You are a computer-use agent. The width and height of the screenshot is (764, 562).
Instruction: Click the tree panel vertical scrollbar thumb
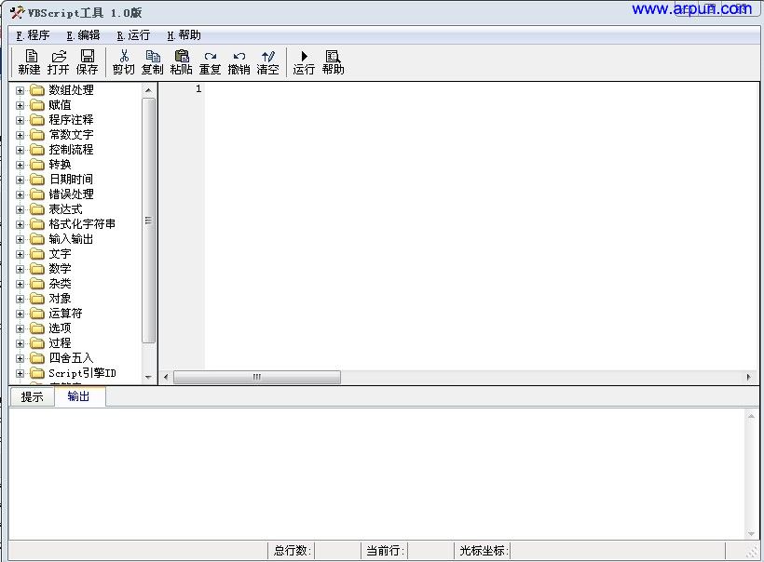[x=149, y=221]
